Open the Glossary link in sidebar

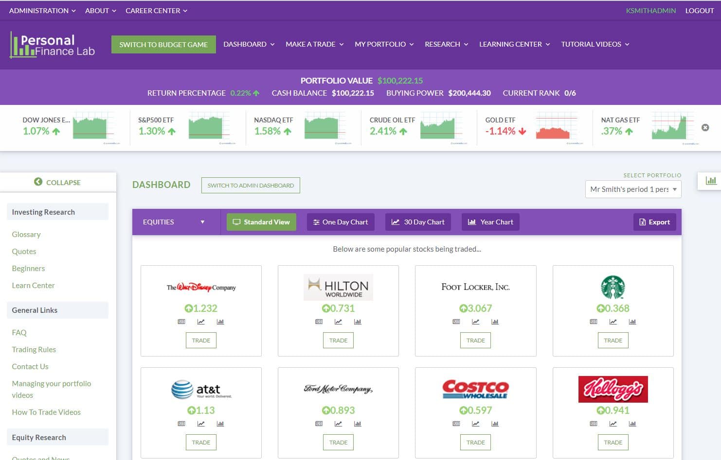coord(26,234)
